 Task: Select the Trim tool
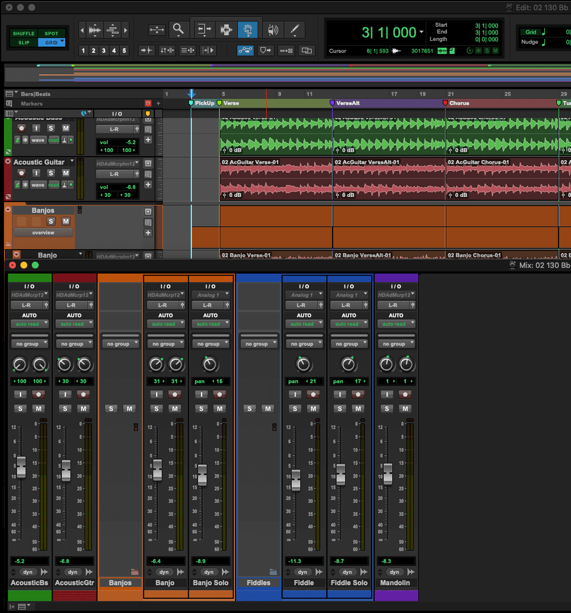coord(205,29)
